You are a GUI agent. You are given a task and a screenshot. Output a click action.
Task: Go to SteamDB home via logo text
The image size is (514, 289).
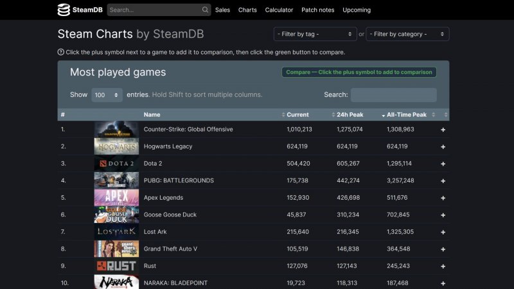pyautogui.click(x=87, y=10)
